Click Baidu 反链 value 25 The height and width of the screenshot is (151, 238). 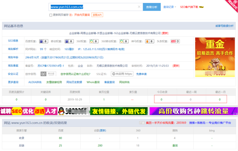60,146
